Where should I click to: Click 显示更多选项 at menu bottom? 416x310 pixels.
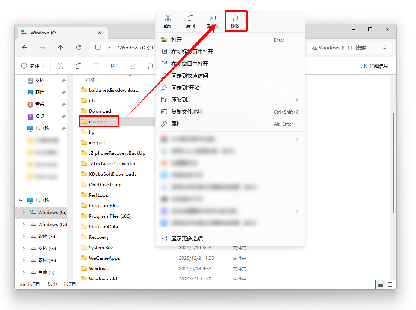[230, 238]
